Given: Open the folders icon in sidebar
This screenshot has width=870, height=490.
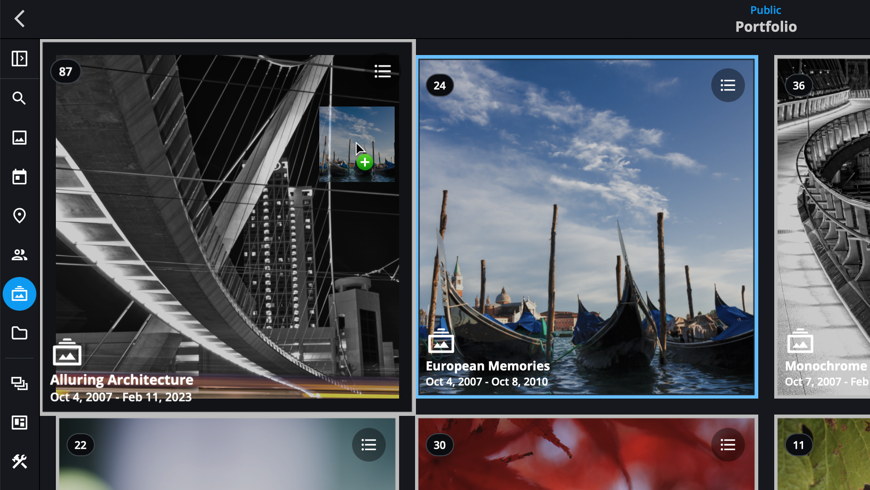Looking at the screenshot, I should [20, 333].
